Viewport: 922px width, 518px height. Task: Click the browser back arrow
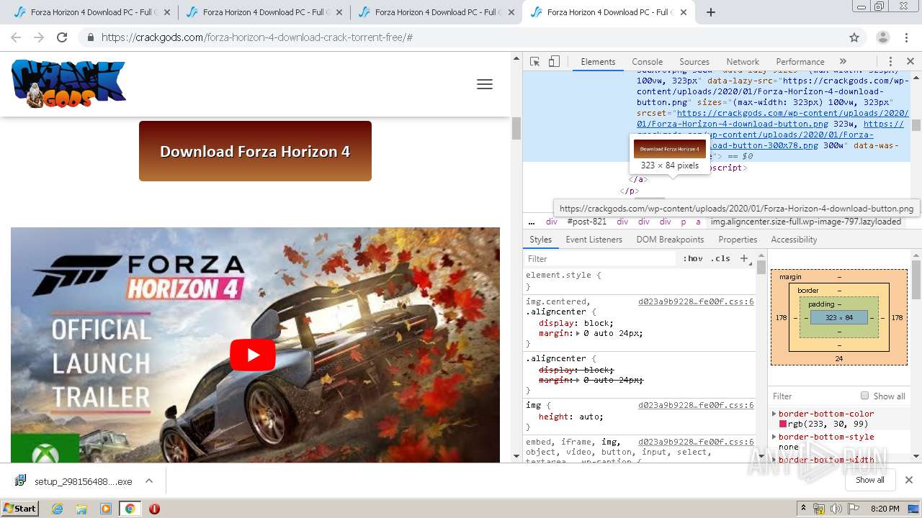(x=16, y=37)
